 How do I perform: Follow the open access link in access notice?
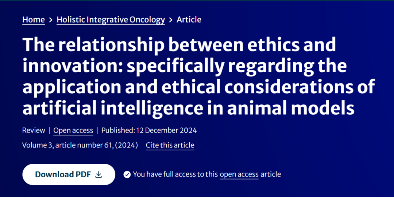pyautogui.click(x=239, y=174)
